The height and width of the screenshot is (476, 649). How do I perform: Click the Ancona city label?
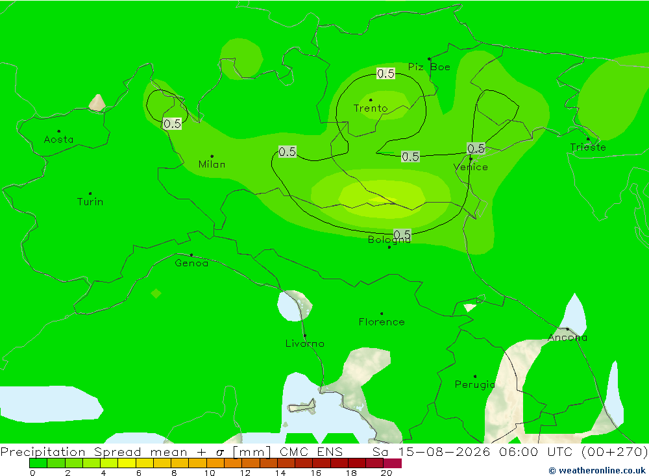tap(567, 338)
